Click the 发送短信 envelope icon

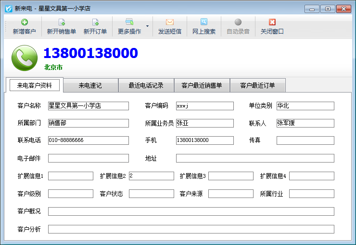169,22
